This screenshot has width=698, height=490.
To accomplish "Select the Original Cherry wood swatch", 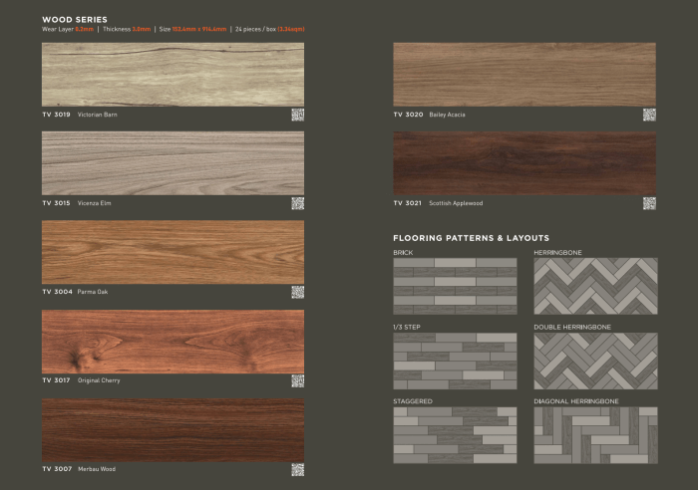I will click(173, 342).
